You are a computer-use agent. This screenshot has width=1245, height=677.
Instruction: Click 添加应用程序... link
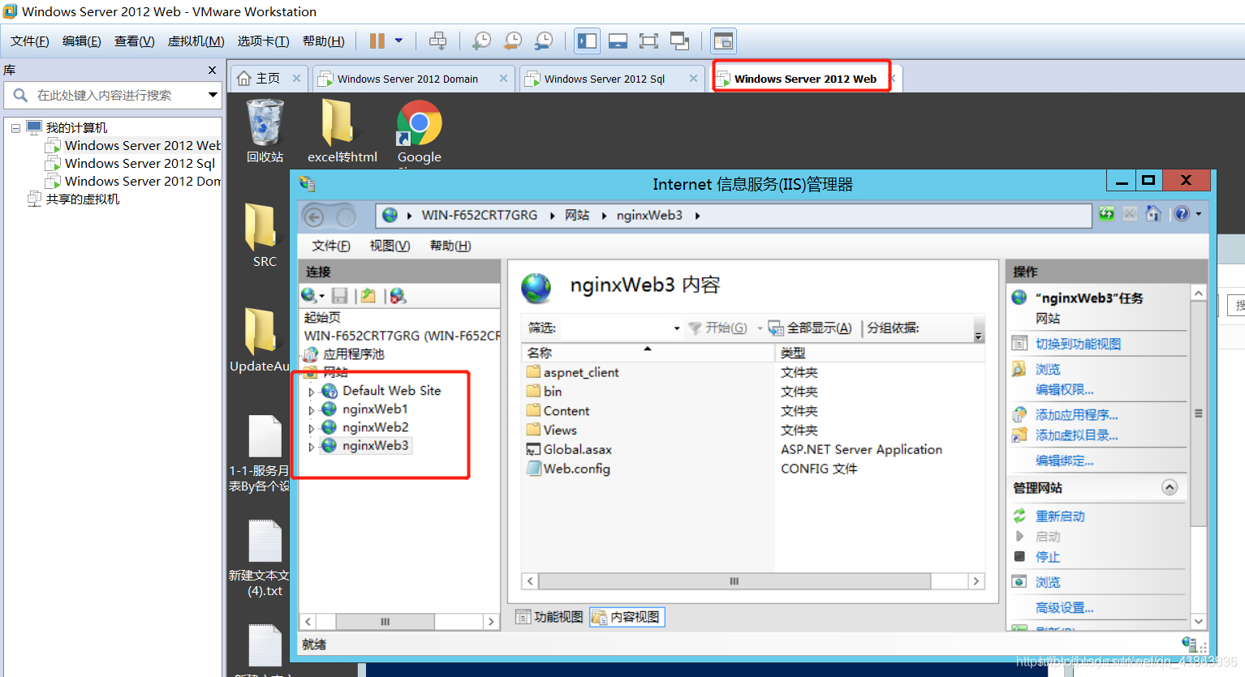(1076, 415)
